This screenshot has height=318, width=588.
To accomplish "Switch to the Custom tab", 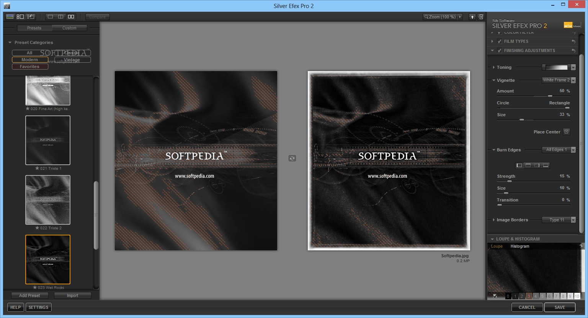I will 69,28.
